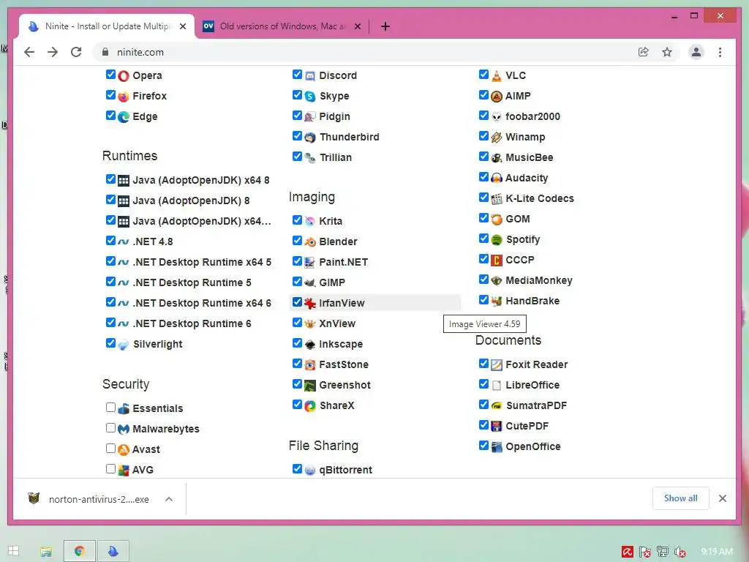Click the Malwarebytes icon
Screen dimensions: 749x562
pyautogui.click(x=124, y=429)
